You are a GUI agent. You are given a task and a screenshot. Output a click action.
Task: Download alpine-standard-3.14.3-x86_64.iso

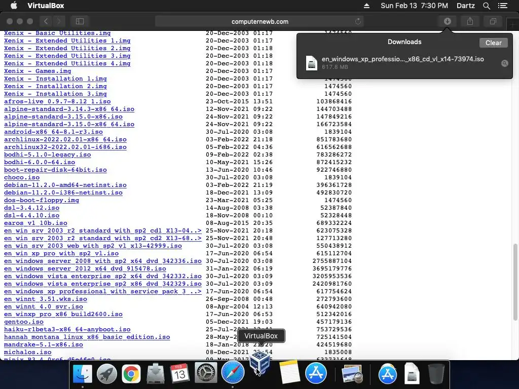coord(69,109)
